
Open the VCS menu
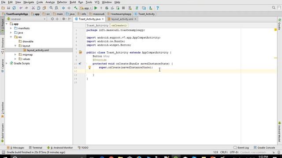[x=97, y=2]
